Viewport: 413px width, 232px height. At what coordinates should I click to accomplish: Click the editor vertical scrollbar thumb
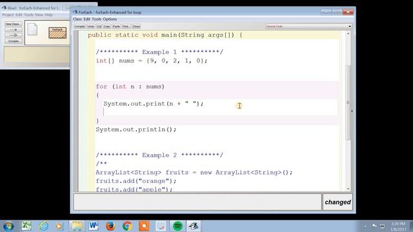pyautogui.click(x=348, y=102)
